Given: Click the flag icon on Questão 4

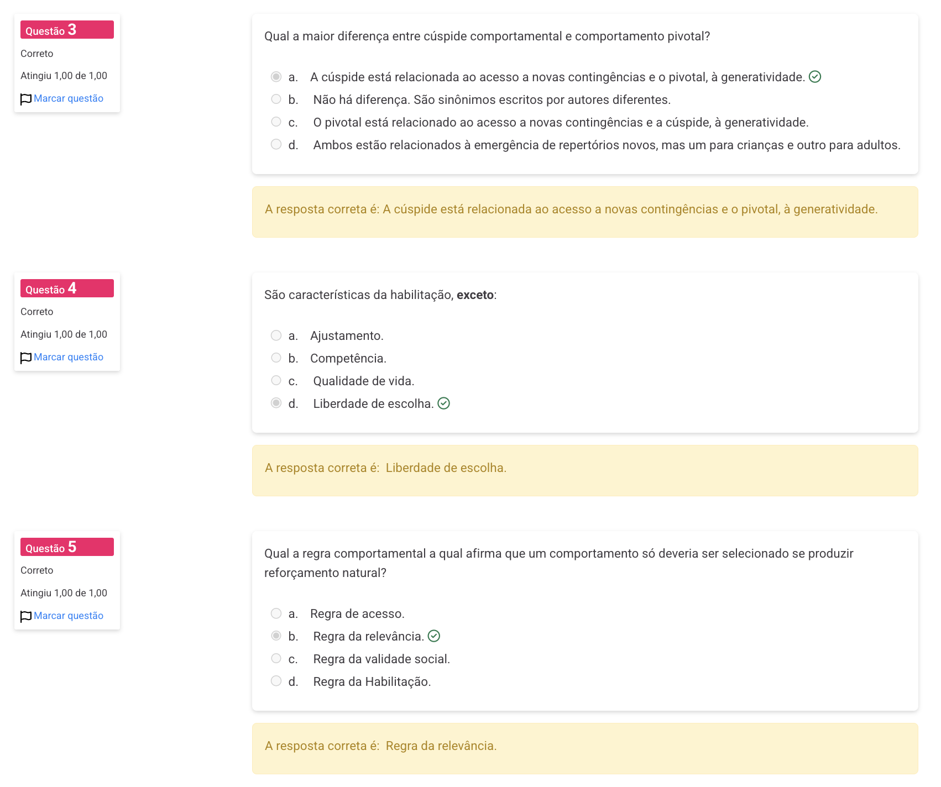Looking at the screenshot, I should 25,358.
